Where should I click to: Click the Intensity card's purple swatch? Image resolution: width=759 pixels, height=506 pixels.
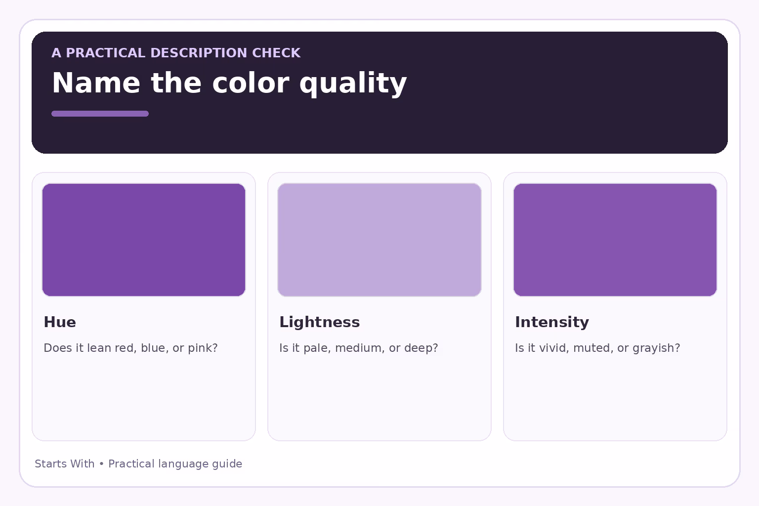coord(615,240)
